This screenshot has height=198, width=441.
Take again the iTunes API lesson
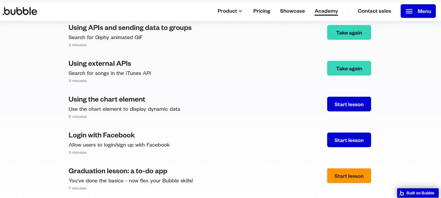click(x=349, y=68)
